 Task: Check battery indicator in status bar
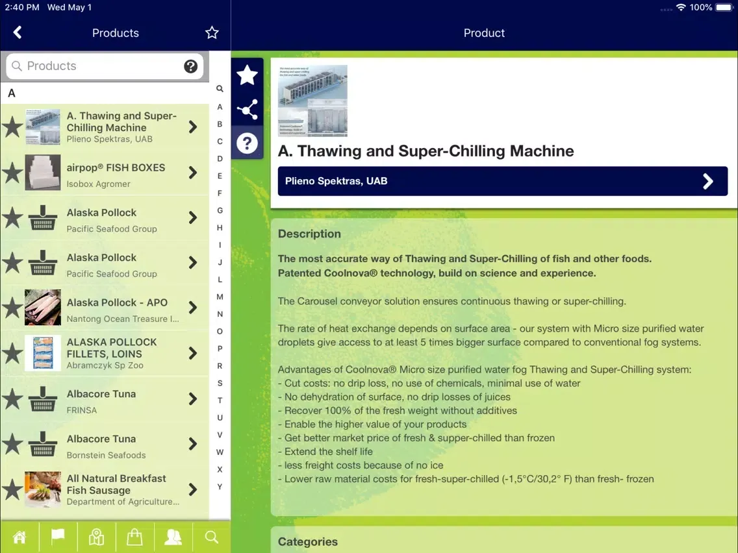(724, 8)
